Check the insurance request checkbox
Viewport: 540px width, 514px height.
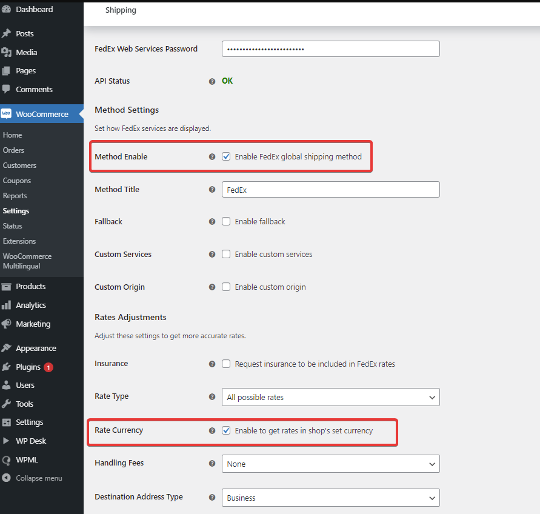coord(226,364)
